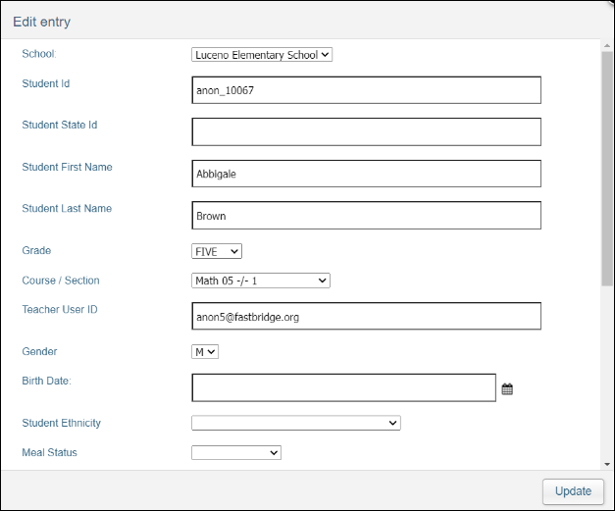Click the Update button
This screenshot has height=511, width=615.
tap(573, 491)
